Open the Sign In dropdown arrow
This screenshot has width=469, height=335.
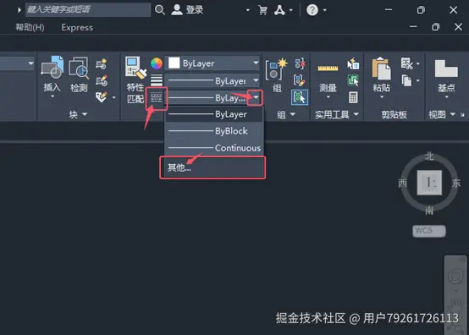click(248, 10)
